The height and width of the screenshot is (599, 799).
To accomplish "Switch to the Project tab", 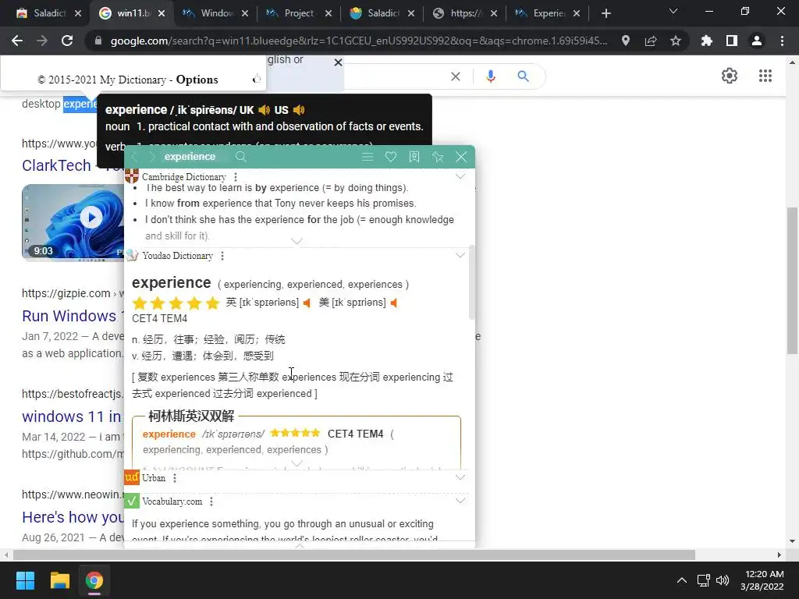I will point(299,13).
